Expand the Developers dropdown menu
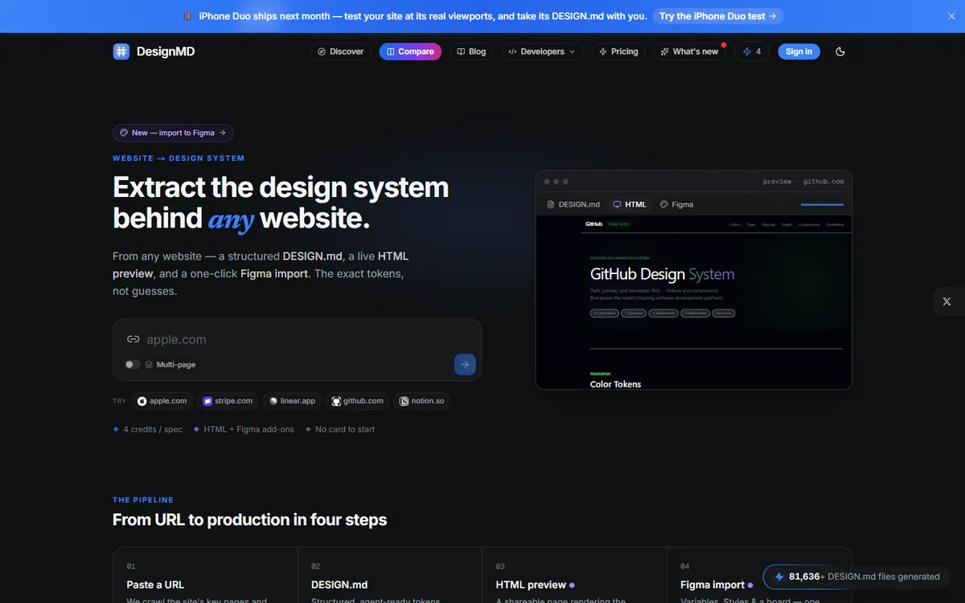The image size is (965, 603). coord(543,51)
